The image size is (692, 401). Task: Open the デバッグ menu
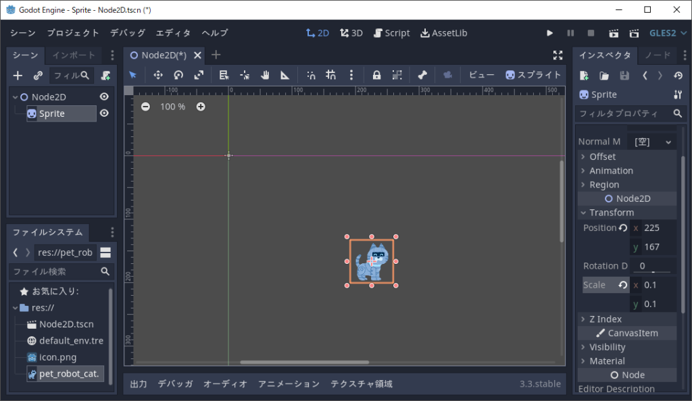[127, 33]
